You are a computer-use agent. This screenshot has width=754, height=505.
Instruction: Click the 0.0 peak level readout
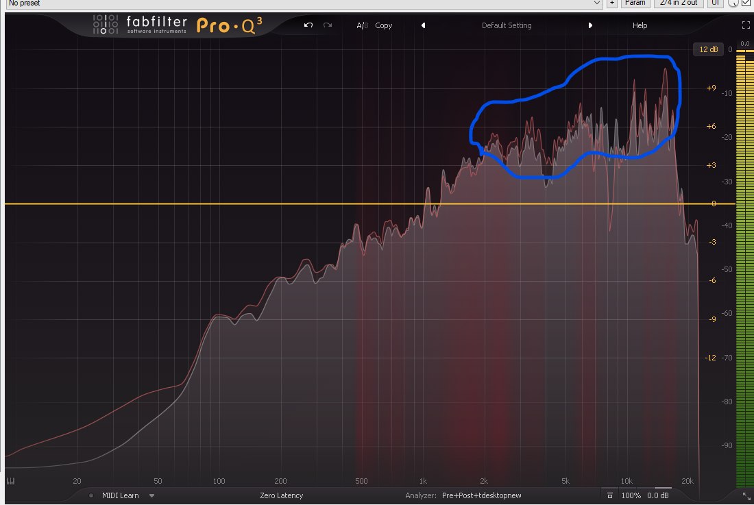point(745,44)
